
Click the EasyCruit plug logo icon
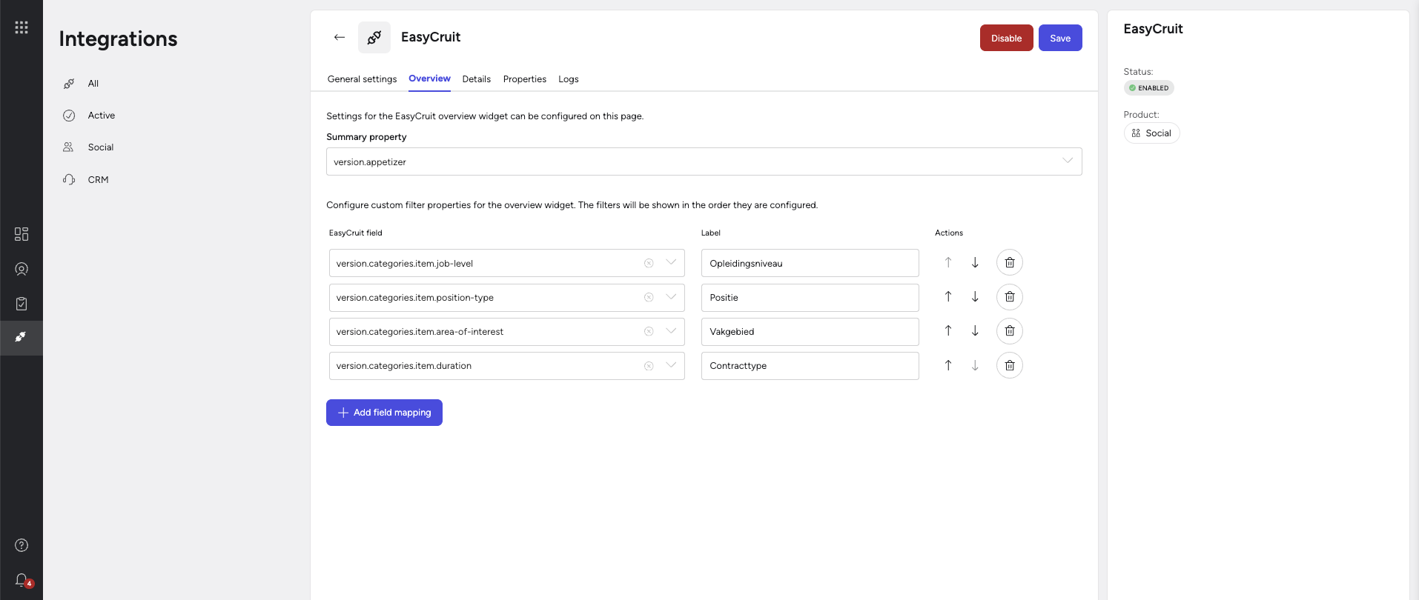(374, 37)
